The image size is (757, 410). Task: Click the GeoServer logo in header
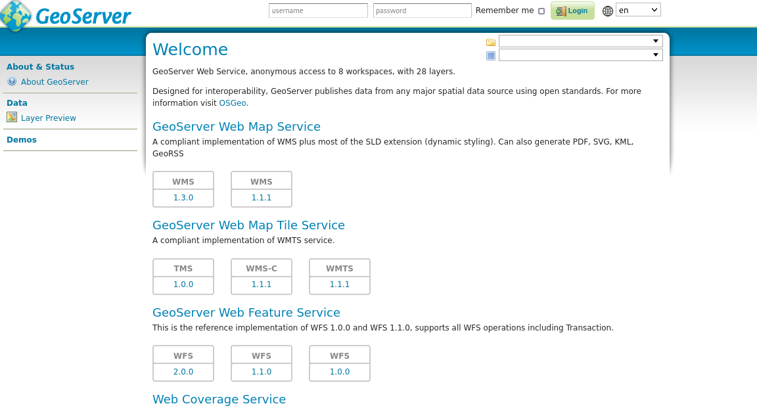(66, 15)
